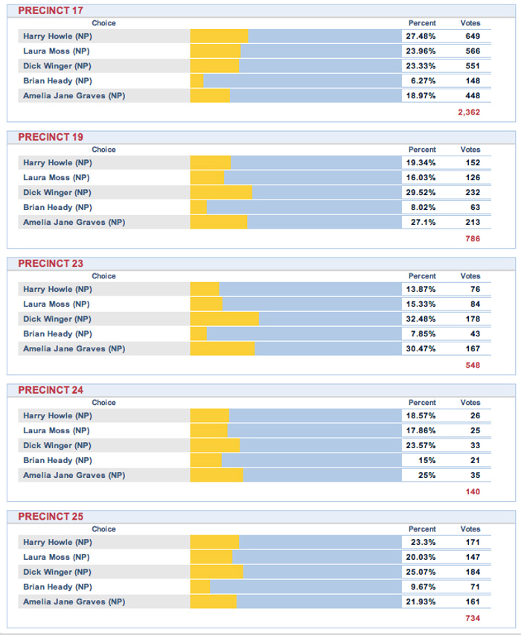Viewport: 521px width, 635px height.
Task: Click the 27.48% value for Harry Howle
Action: (x=421, y=36)
